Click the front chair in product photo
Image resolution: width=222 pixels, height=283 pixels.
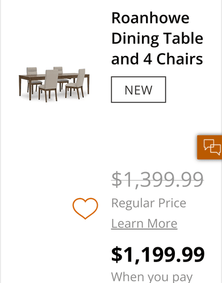pyautogui.click(x=49, y=85)
